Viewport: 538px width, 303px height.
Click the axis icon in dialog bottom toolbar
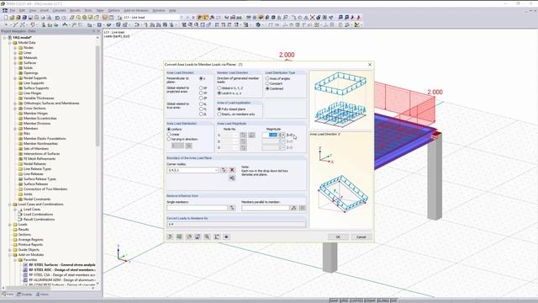pos(217,237)
